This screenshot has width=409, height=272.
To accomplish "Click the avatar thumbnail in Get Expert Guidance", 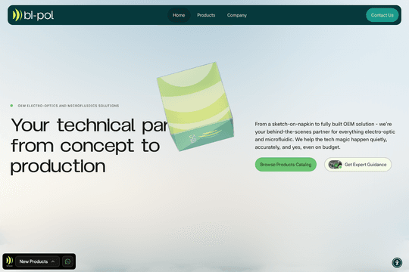I will tap(335, 165).
